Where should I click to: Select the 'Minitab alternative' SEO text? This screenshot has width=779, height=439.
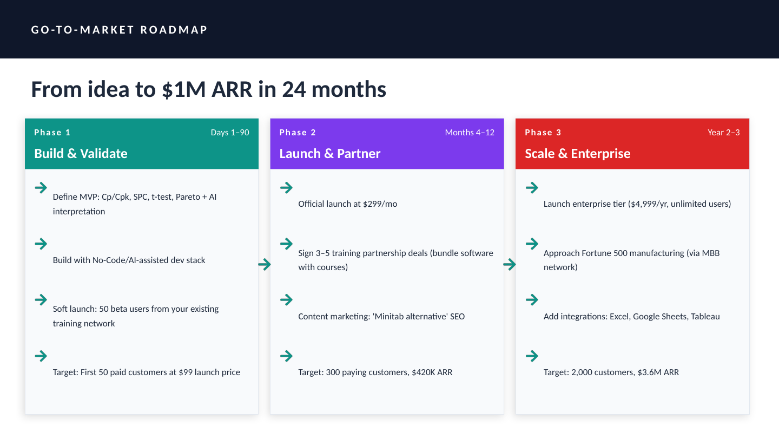(x=381, y=317)
